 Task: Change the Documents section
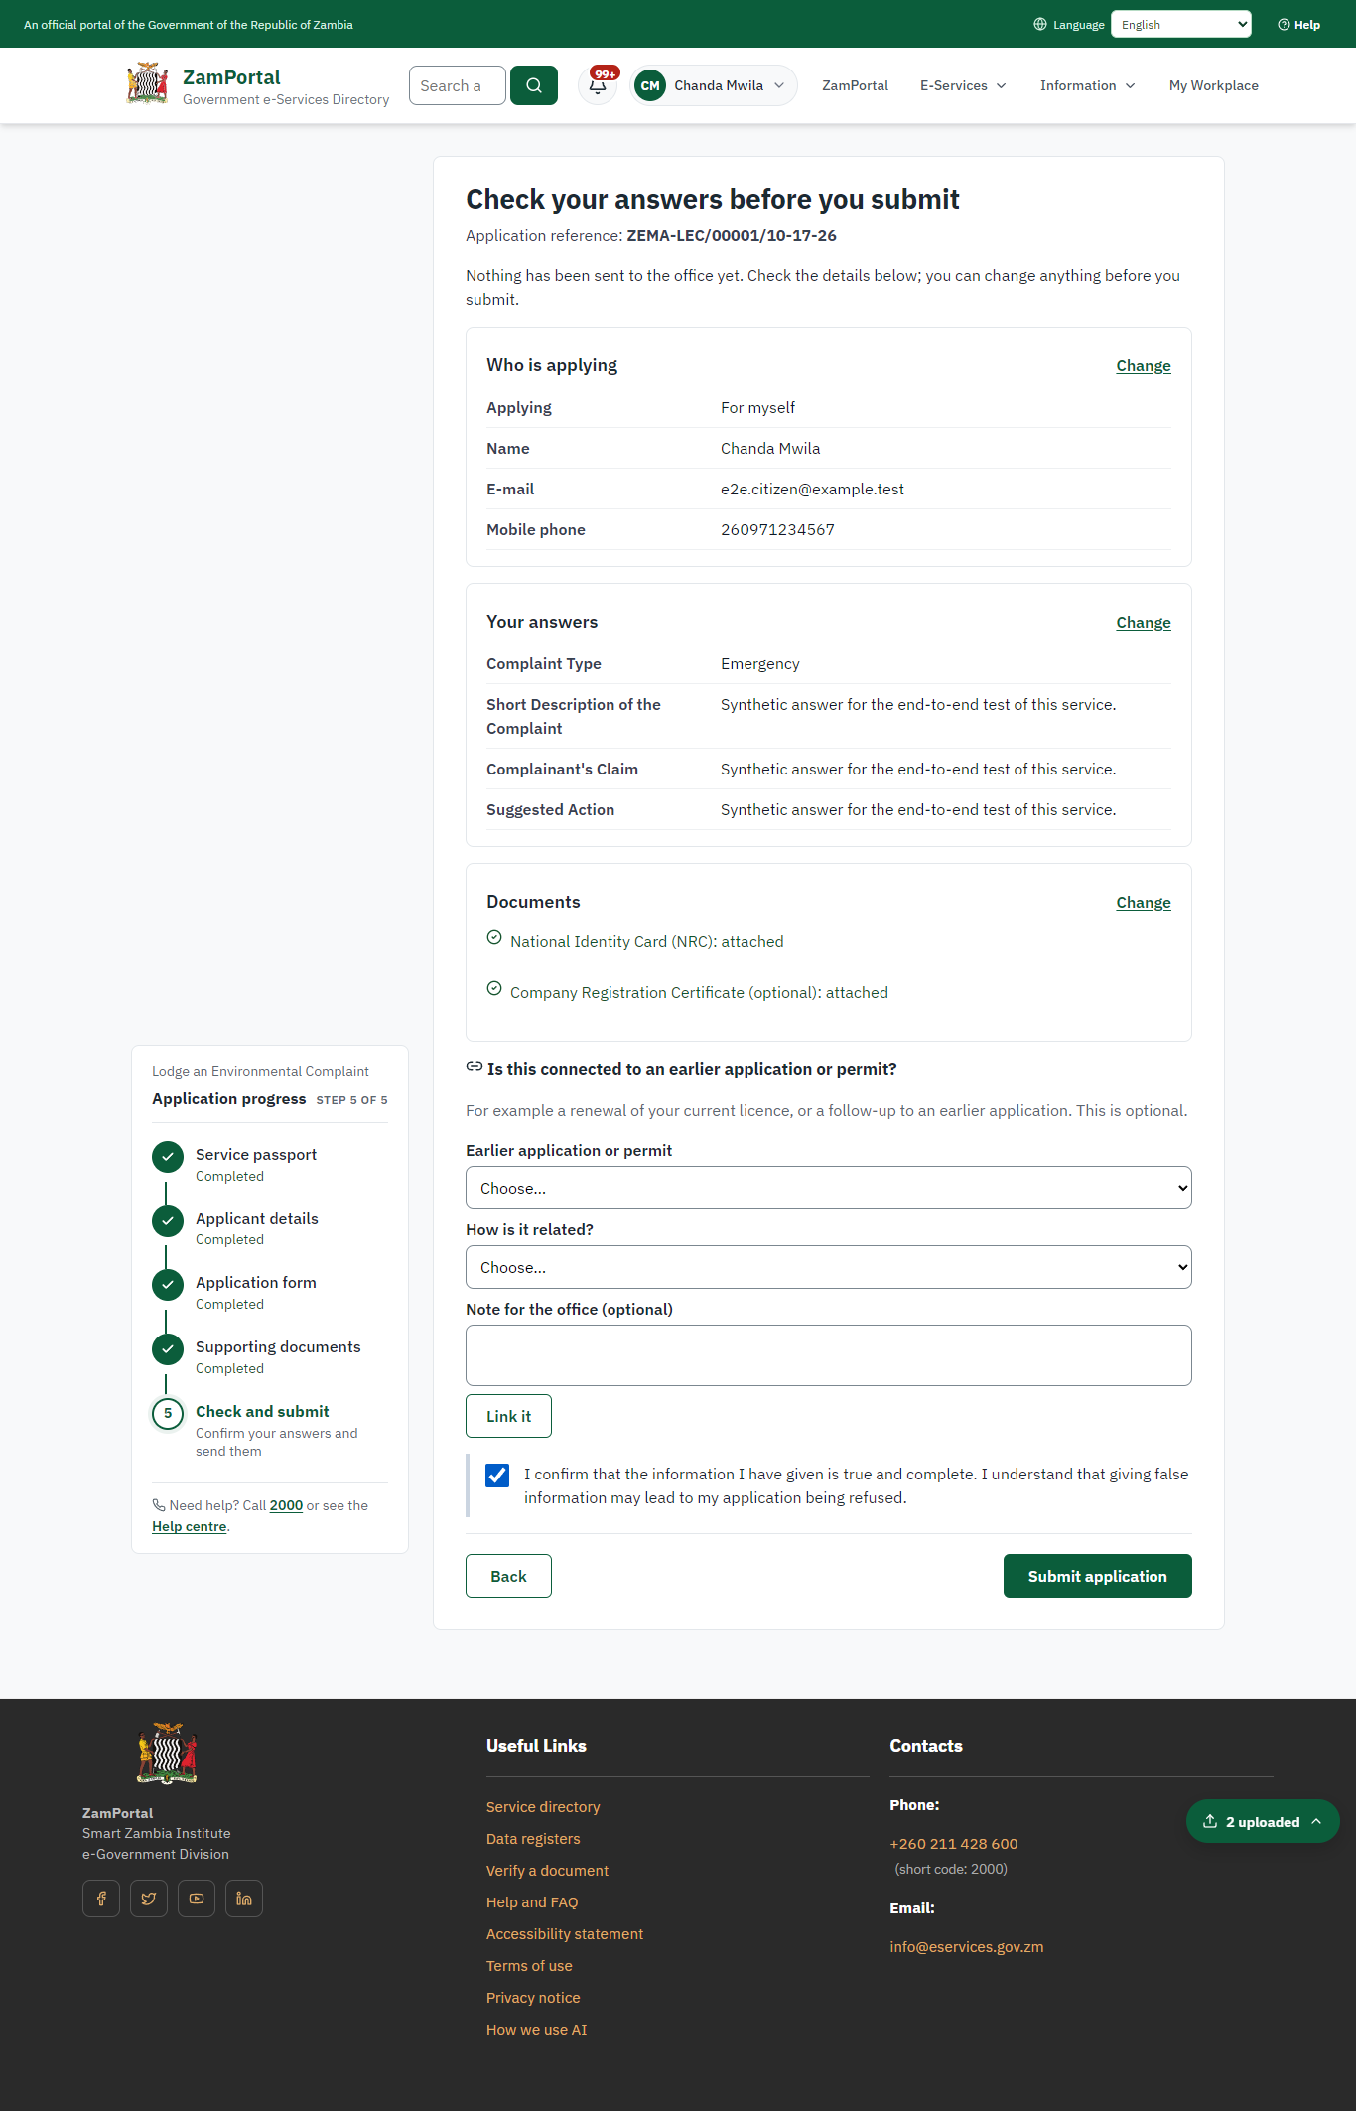coord(1144,903)
